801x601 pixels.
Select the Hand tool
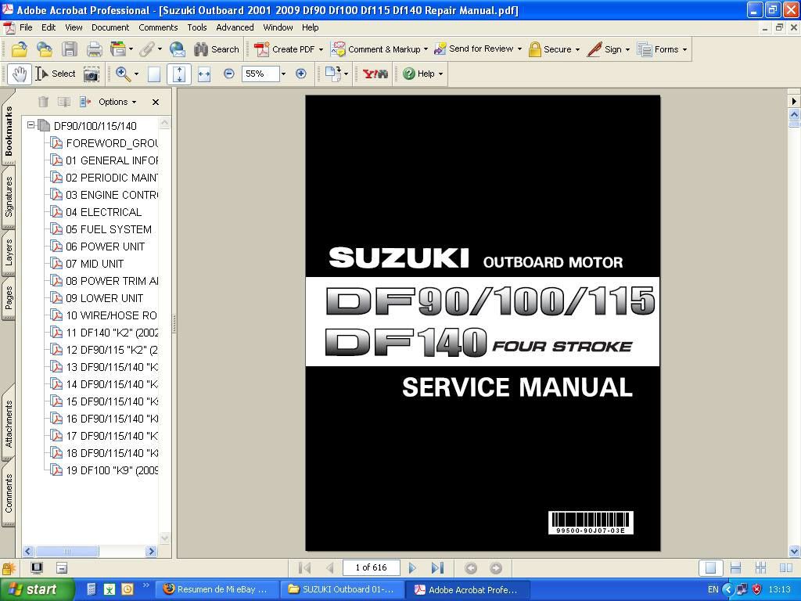20,74
